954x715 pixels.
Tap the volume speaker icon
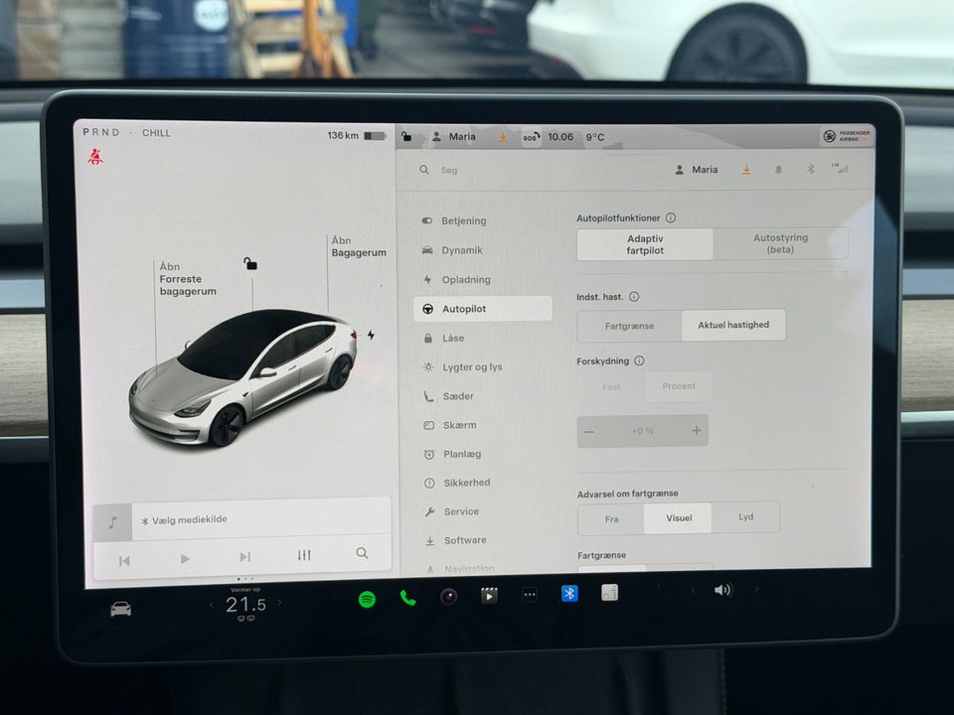pyautogui.click(x=722, y=590)
